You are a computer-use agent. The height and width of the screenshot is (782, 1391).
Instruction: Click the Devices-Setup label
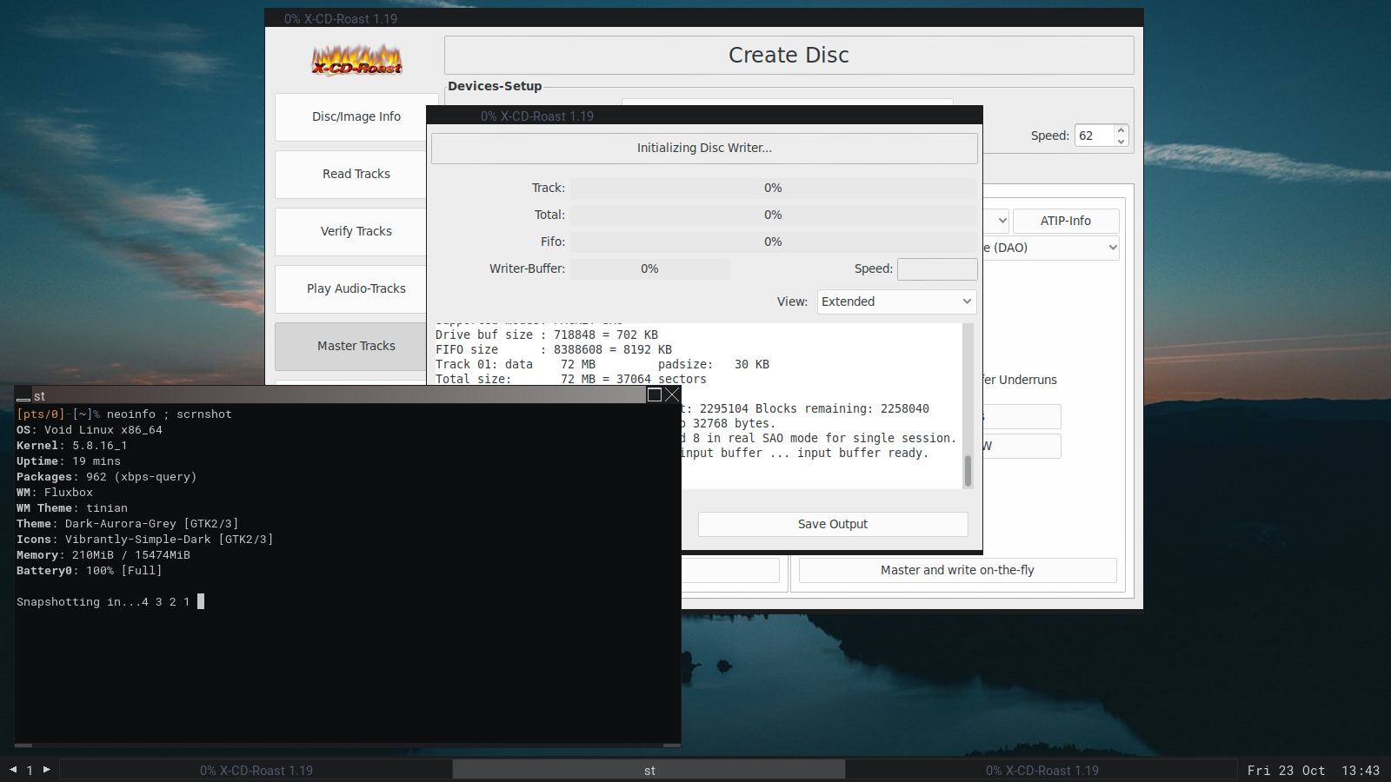[495, 86]
